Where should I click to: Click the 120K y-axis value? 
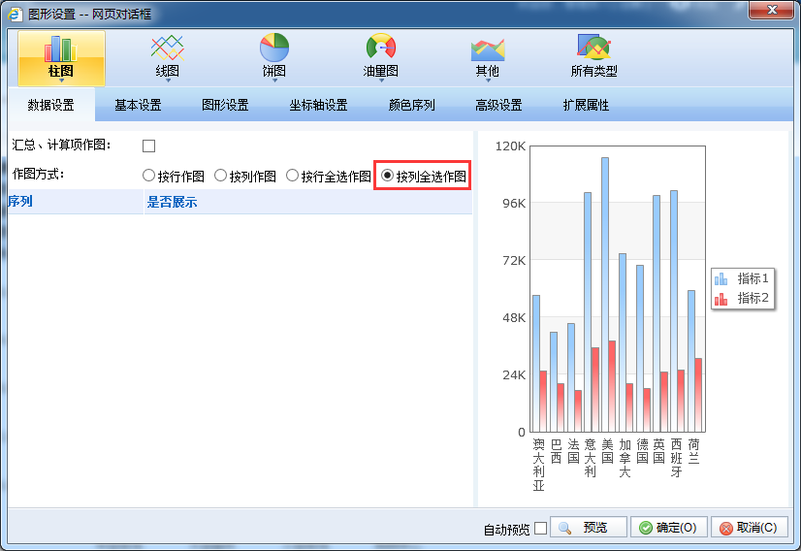click(510, 146)
